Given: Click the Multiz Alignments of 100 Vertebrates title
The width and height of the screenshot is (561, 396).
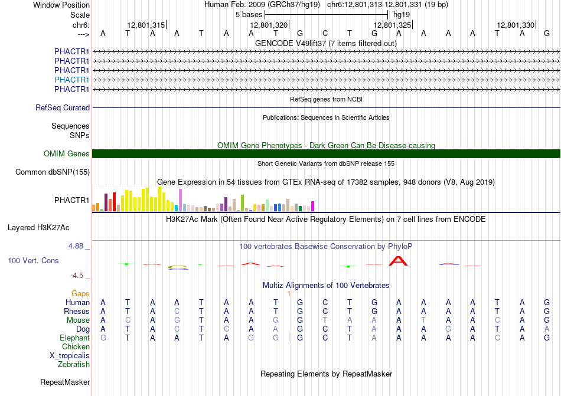Looking at the screenshot, I should 326,285.
